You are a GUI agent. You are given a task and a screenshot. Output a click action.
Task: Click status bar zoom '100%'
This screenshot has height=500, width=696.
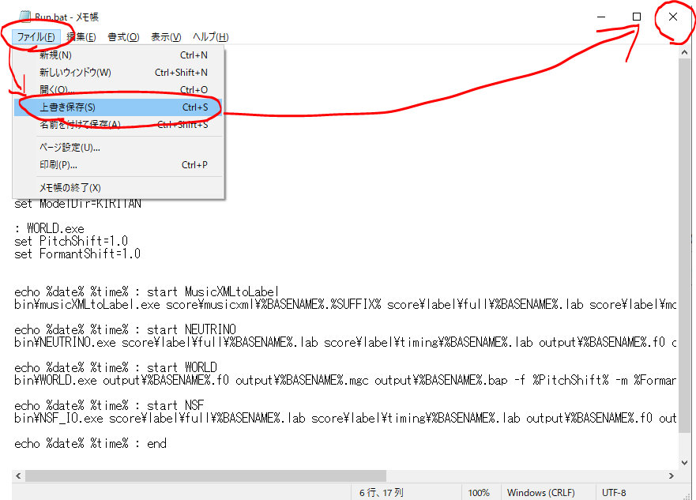pyautogui.click(x=479, y=492)
